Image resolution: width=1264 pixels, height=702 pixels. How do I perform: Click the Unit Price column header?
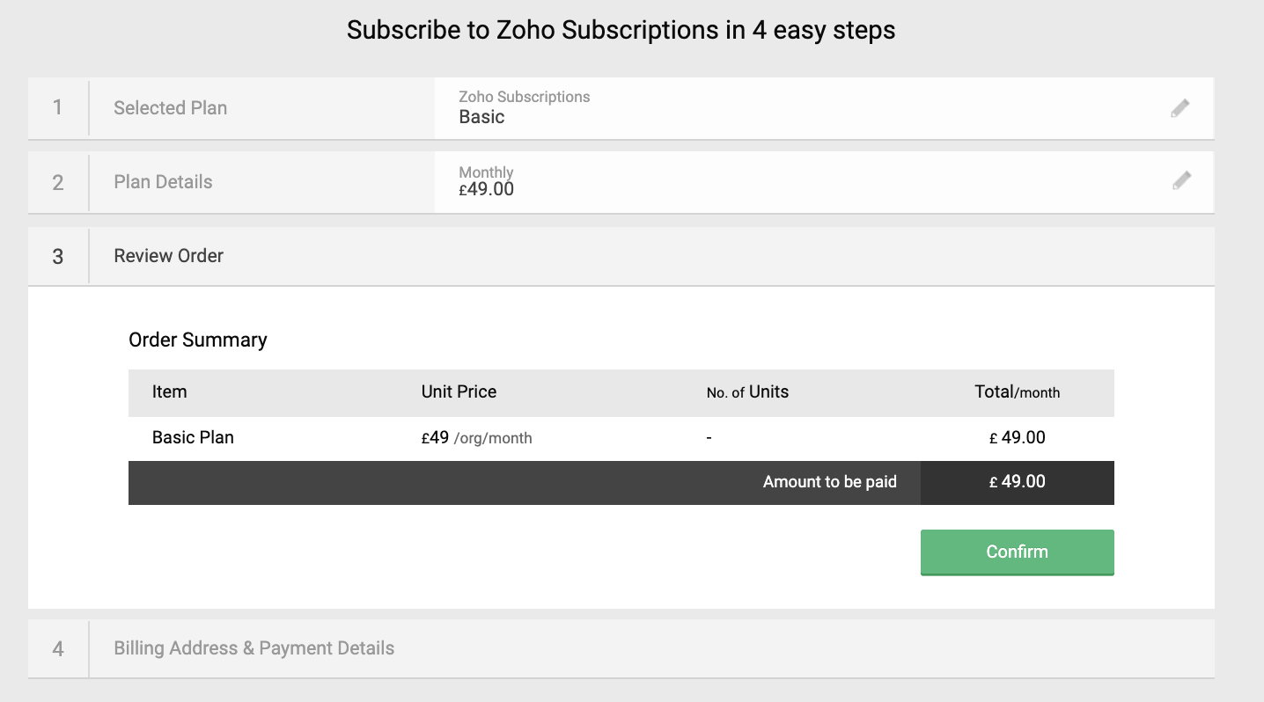[x=459, y=392]
